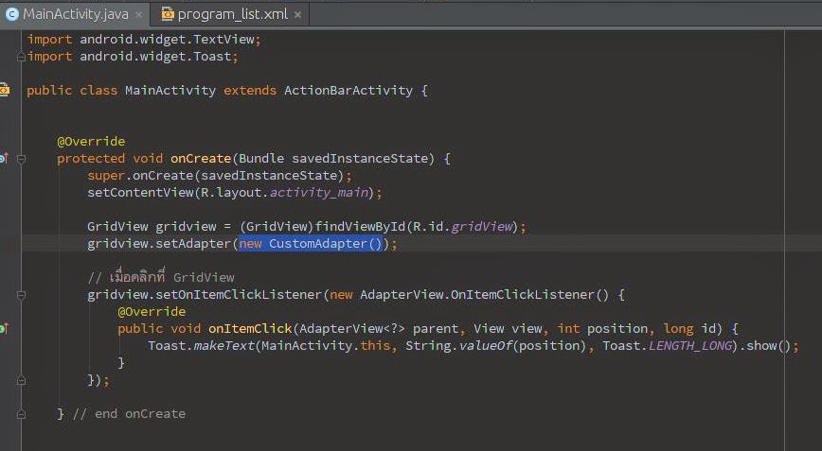Click the findViewById method call

pyautogui.click(x=360, y=227)
